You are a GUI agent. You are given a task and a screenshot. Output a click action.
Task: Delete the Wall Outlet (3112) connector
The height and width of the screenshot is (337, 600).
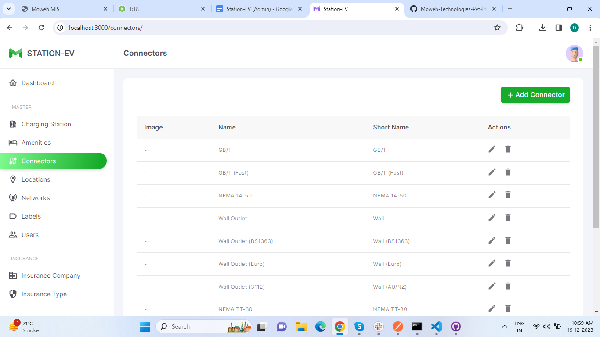click(508, 286)
